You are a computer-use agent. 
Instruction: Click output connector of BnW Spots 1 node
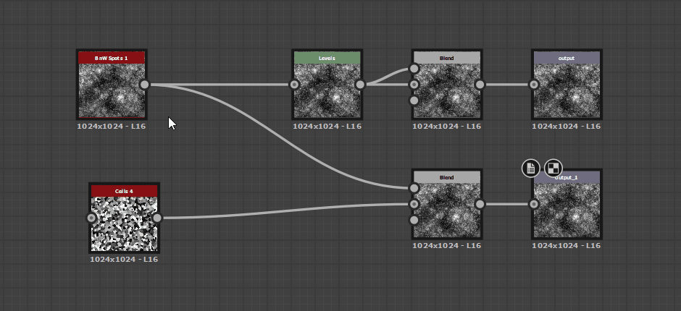click(x=144, y=85)
